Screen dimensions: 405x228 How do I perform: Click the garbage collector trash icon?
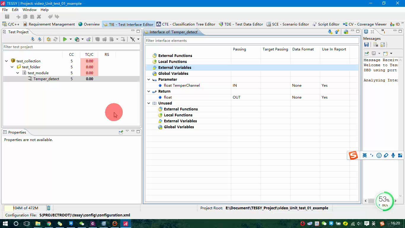tap(49, 208)
